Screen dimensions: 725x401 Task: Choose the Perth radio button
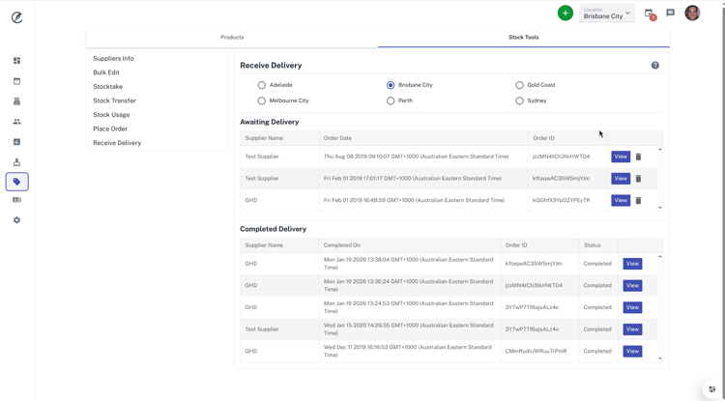point(391,100)
